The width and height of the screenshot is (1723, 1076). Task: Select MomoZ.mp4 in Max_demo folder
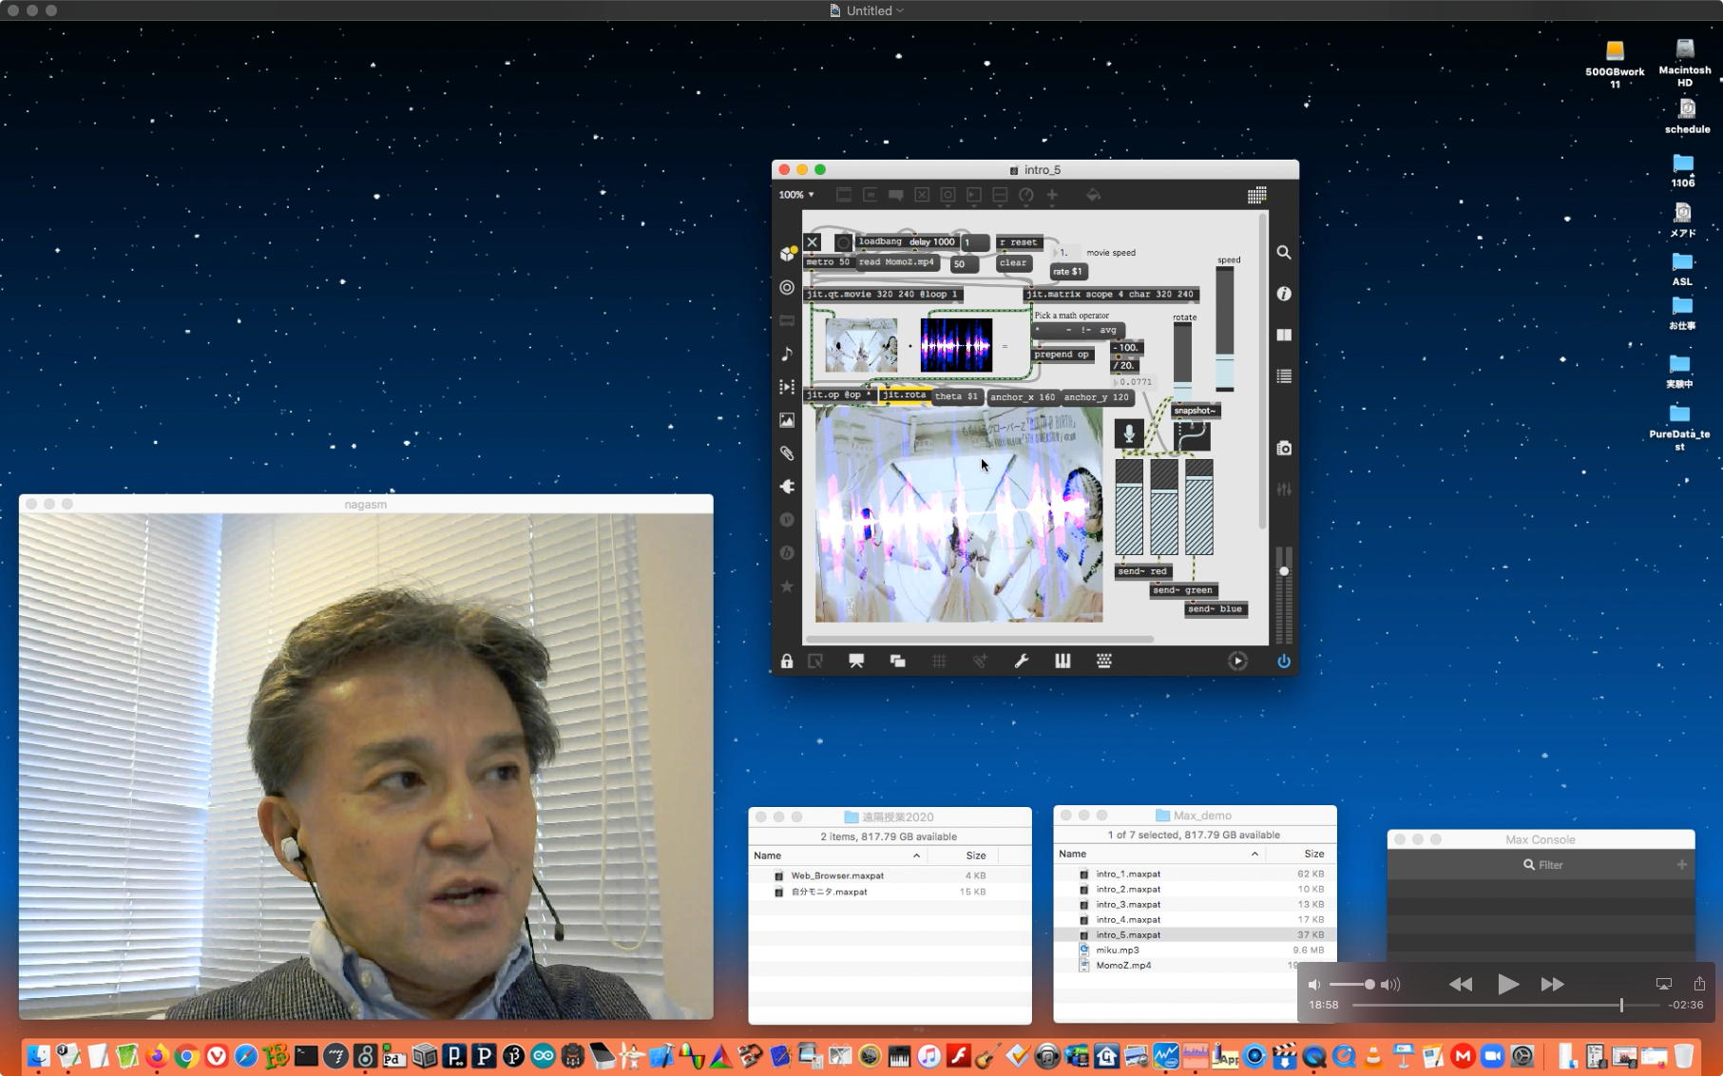1123,966
